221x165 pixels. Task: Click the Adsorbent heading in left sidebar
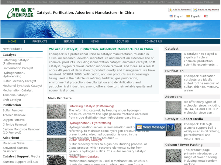coord(11,138)
